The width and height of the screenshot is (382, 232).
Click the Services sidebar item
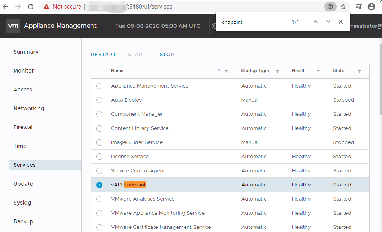click(x=45, y=165)
